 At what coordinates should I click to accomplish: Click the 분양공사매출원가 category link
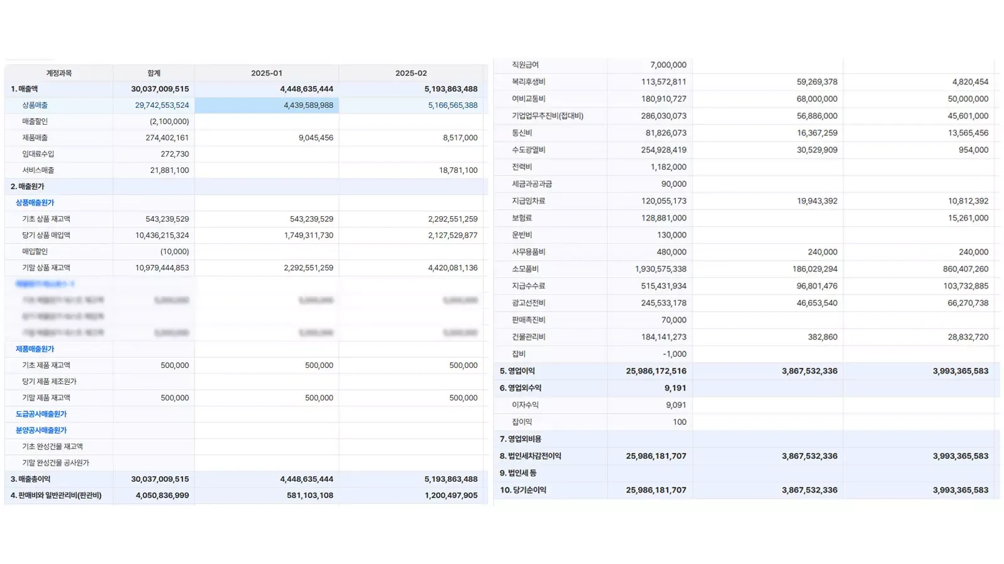click(x=41, y=431)
